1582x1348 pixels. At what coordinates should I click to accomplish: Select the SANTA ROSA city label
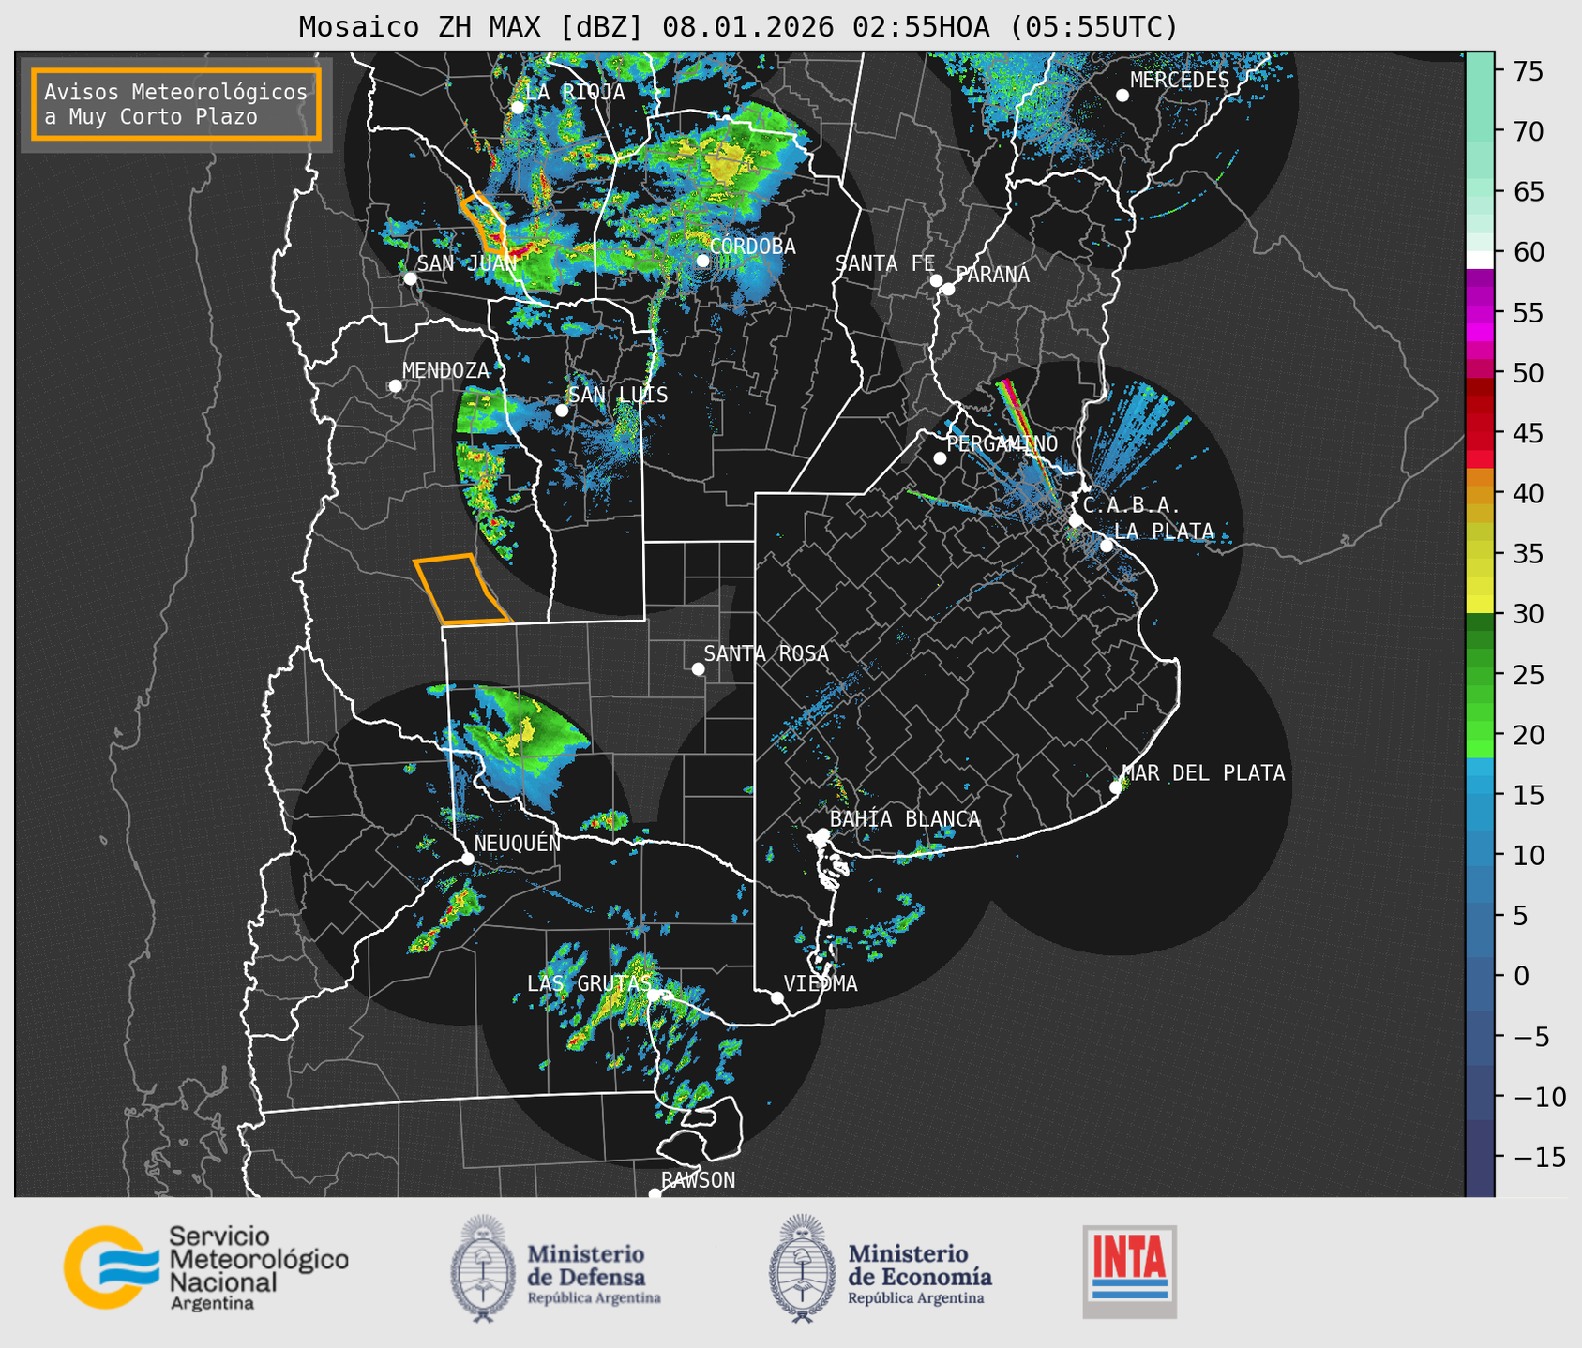click(766, 653)
